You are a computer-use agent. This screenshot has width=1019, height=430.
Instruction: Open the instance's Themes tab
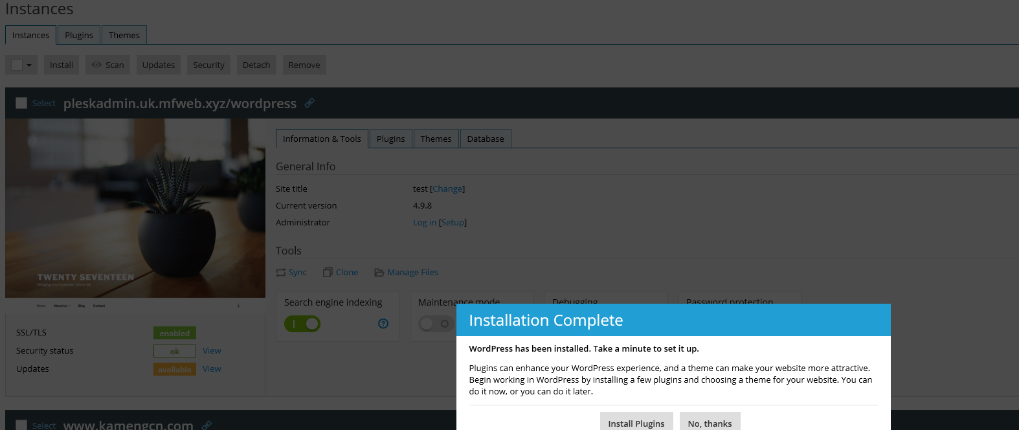(x=436, y=139)
